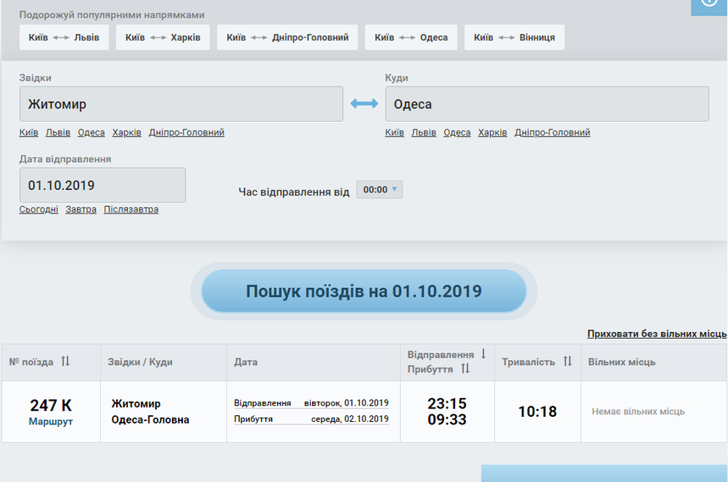
Task: Click the destination field with Одеса
Action: [547, 104]
